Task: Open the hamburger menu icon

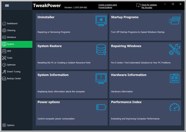Action: [x=7, y=5]
